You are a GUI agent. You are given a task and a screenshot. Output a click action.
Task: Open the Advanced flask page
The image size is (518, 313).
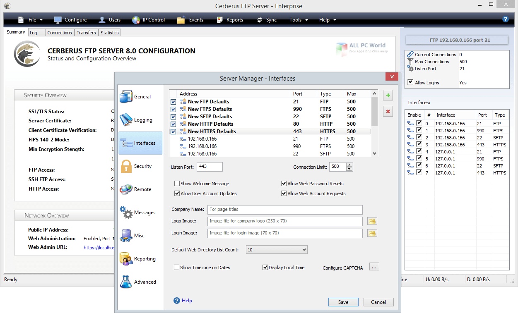126,282
